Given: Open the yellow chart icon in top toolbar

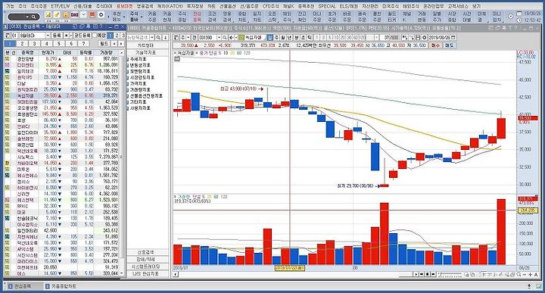Looking at the screenshot, I should tap(48, 15).
